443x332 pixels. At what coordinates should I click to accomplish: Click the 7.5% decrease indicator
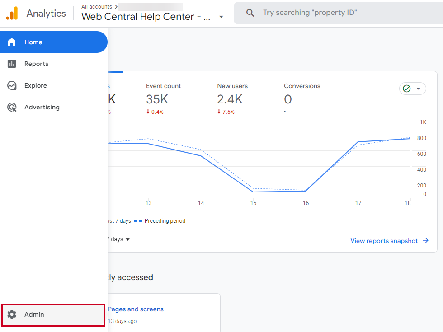coord(226,112)
